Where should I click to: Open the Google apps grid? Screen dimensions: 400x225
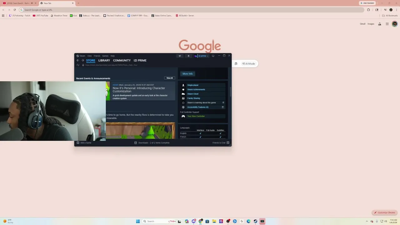387,24
